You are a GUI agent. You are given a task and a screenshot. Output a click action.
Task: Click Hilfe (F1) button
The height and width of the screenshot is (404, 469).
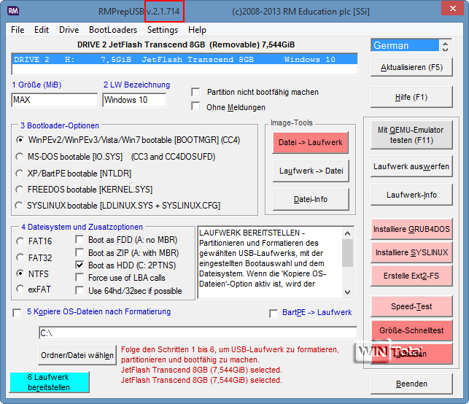tap(411, 97)
